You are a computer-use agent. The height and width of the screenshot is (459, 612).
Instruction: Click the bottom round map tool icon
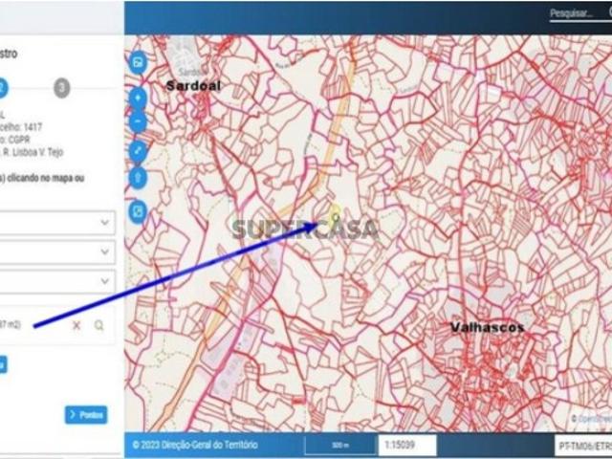click(x=139, y=209)
